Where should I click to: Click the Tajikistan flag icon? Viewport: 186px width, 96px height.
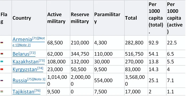(x=2, y=92)
